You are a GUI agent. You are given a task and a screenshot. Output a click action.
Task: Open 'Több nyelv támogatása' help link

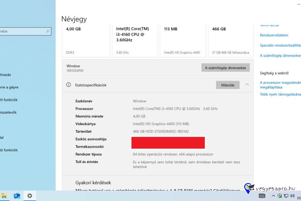pos(280,94)
